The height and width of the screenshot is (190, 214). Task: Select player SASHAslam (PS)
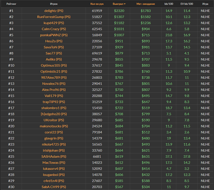(x=54, y=156)
